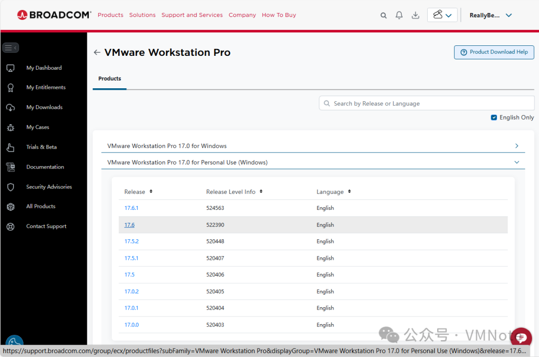Click the Broadcom logo
The height and width of the screenshot is (357, 539).
[54, 15]
